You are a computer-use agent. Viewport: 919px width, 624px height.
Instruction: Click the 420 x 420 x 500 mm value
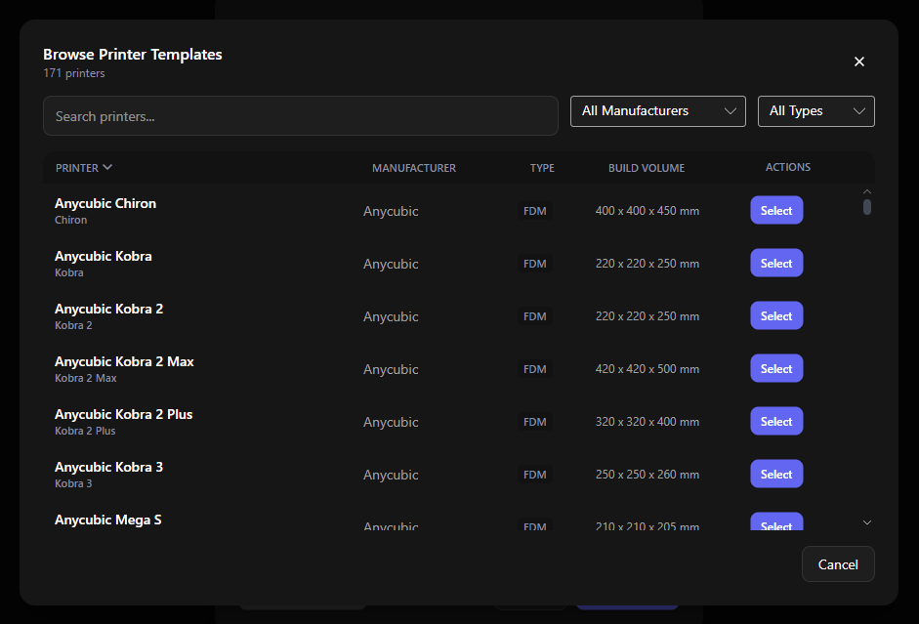(647, 368)
